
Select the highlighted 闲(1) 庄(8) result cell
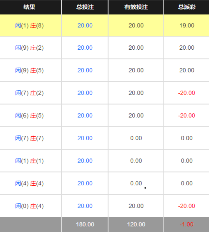29,25
